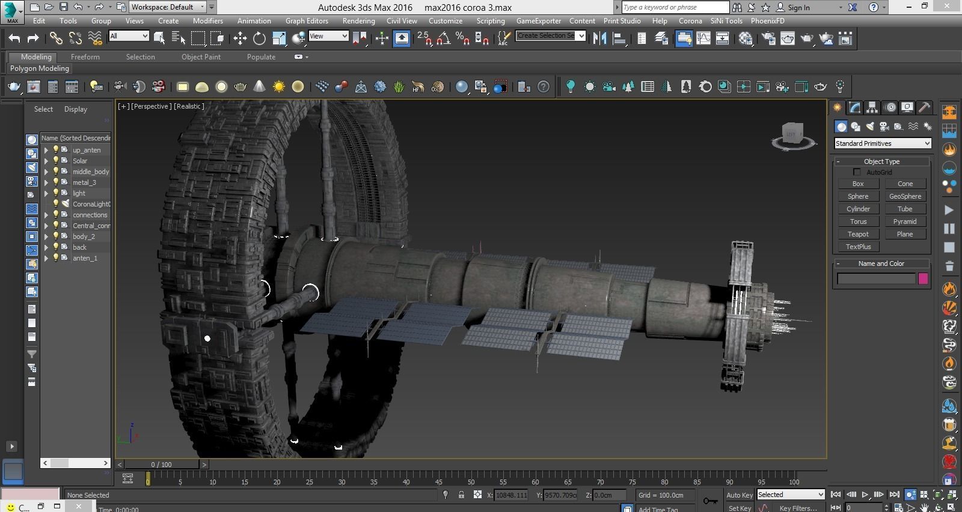
Task: Click the Torus button
Action: pyautogui.click(x=858, y=221)
